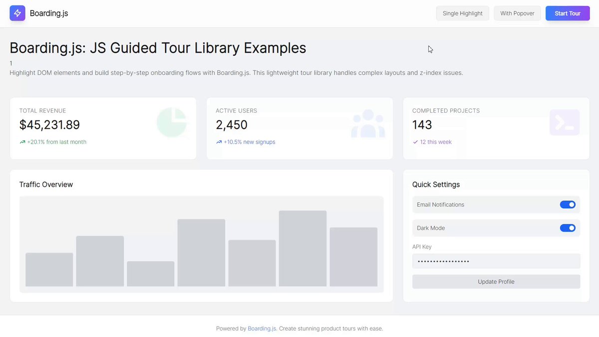This screenshot has height=337, width=599.
Task: Click the Highlight DOM elements description paragraph
Action: pyautogui.click(x=237, y=73)
